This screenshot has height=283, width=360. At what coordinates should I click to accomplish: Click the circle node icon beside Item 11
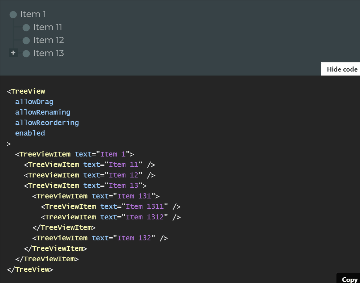tap(26, 27)
